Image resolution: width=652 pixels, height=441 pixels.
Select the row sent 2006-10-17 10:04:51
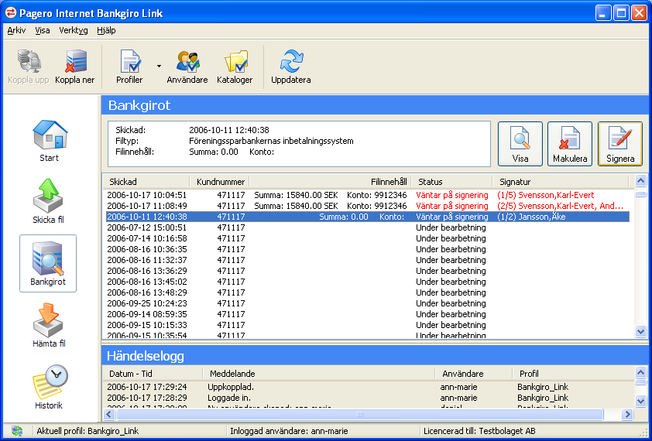[366, 195]
